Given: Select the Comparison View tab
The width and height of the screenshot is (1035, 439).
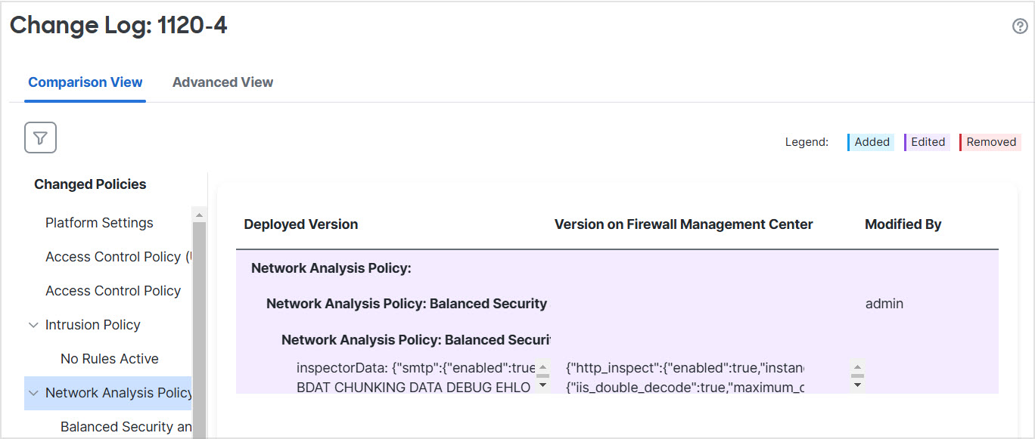Looking at the screenshot, I should 85,82.
